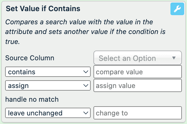Click the 'Select an Option' placeholder text
Screen dimensions: 187x124
127,58
